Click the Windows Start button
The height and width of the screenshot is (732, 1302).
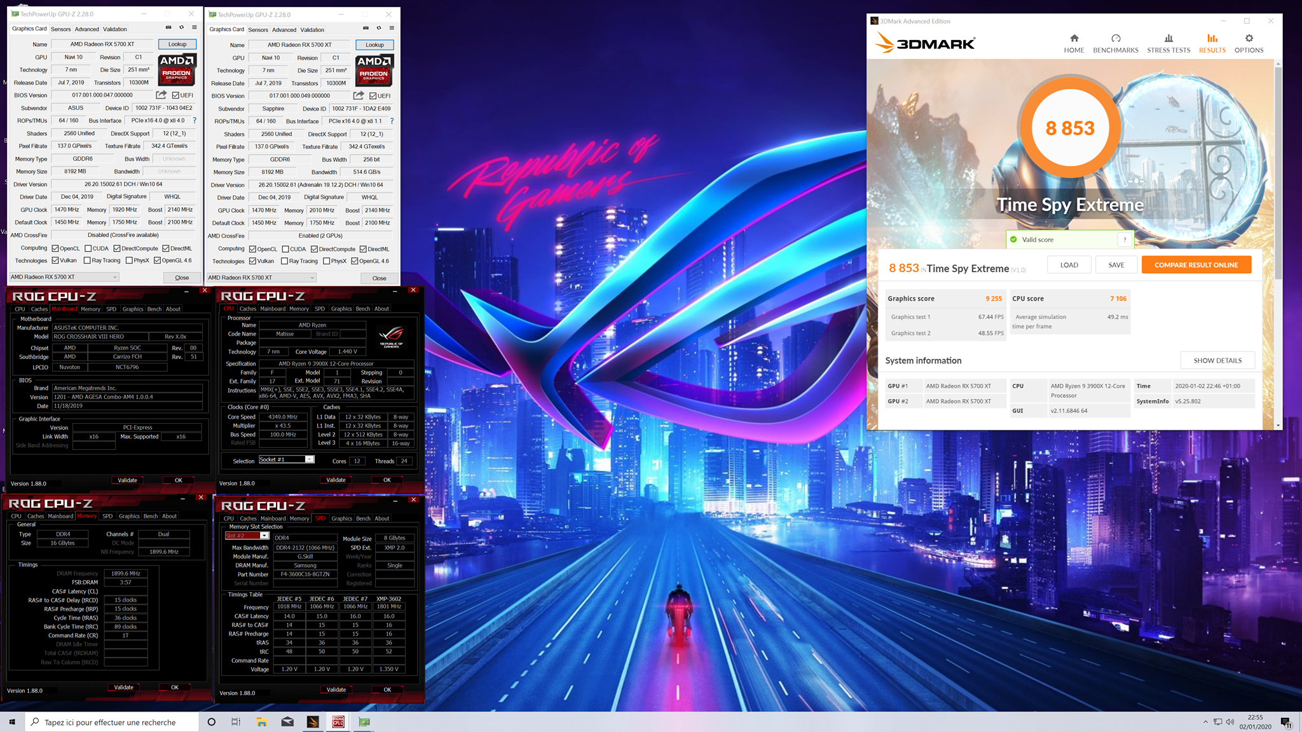click(x=12, y=722)
